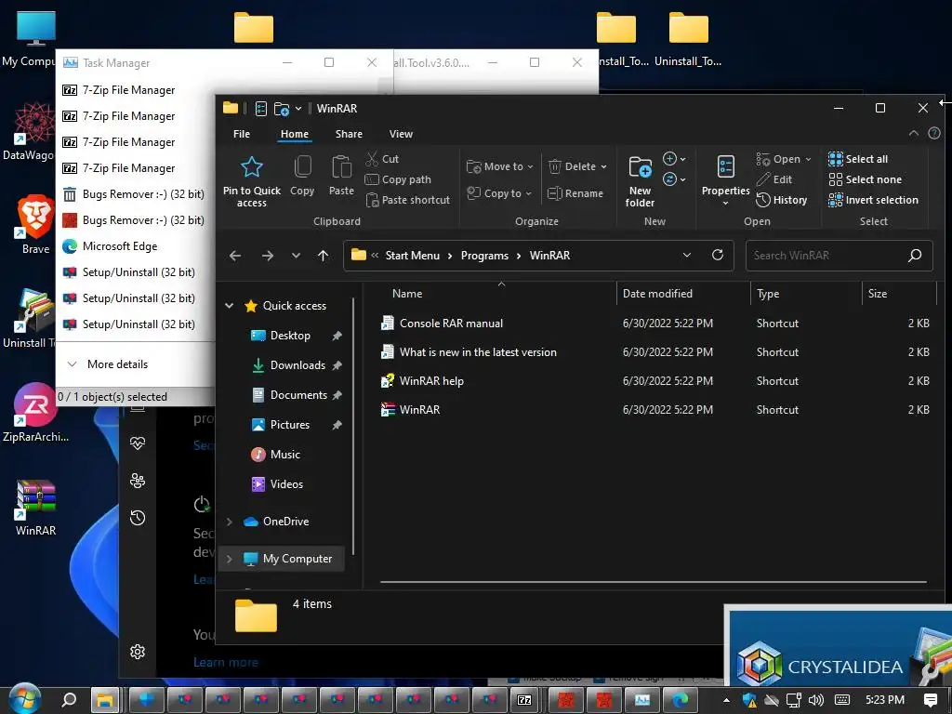Go back with the Back arrow
952x714 pixels.
[235, 256]
